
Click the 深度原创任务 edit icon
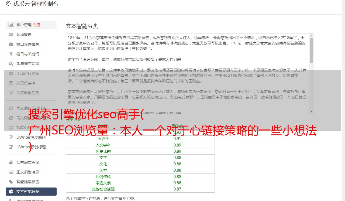click(11, 93)
